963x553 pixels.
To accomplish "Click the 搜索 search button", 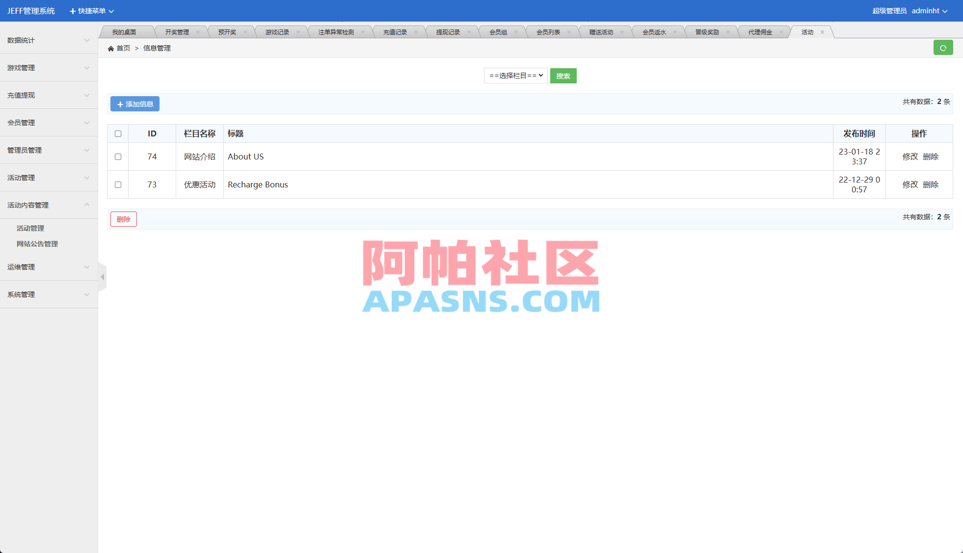I will click(563, 76).
